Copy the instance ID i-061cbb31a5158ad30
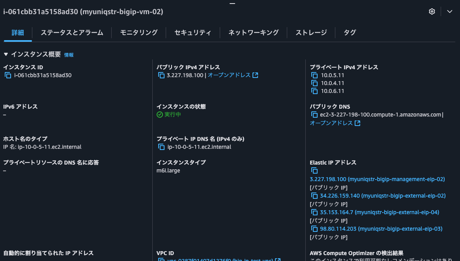 (x=8, y=75)
